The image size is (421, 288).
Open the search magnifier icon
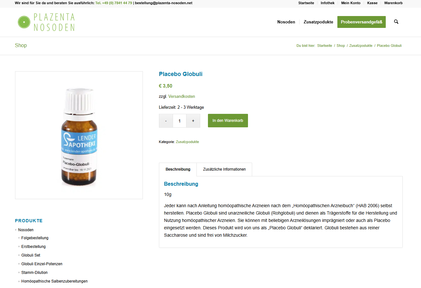point(396,22)
